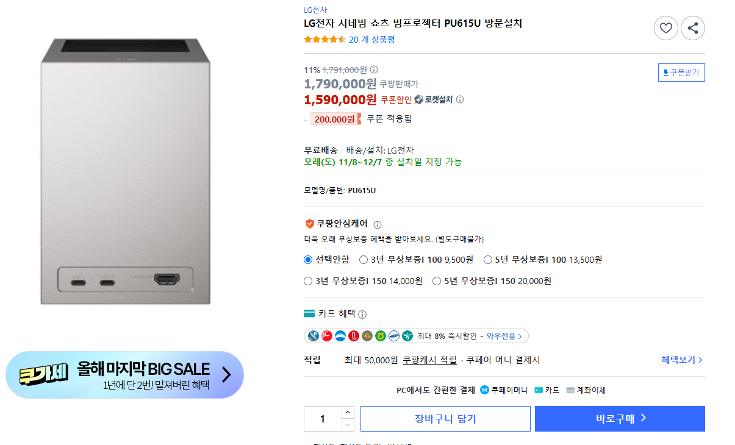This screenshot has height=445, width=735.
Task: Click the 쿠팡안심케어 shield icon
Action: click(309, 224)
